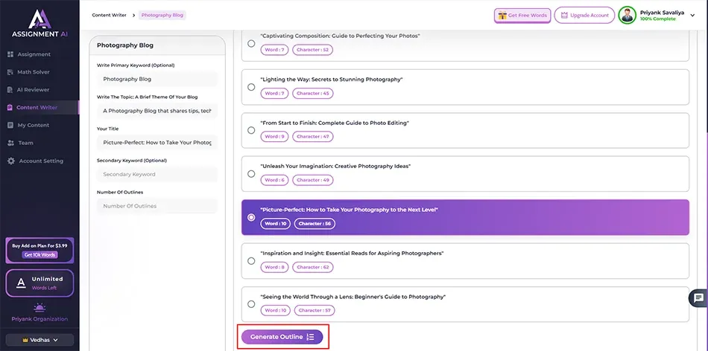Click the Team sidebar icon
708x351 pixels.
coord(10,143)
